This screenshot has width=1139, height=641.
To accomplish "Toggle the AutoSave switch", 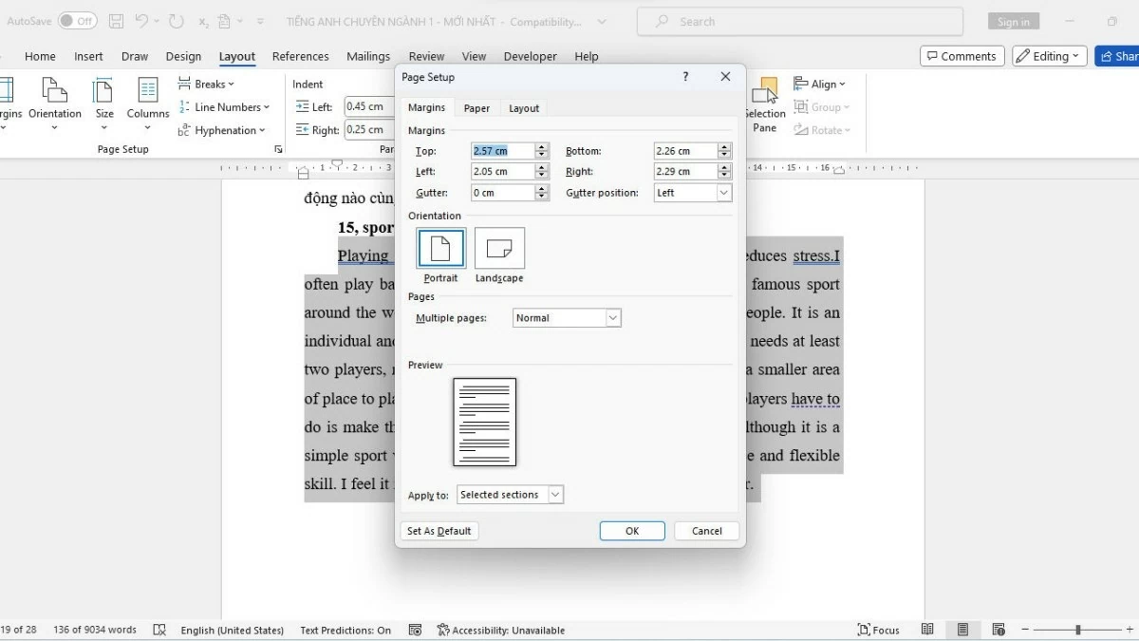I will tap(77, 21).
